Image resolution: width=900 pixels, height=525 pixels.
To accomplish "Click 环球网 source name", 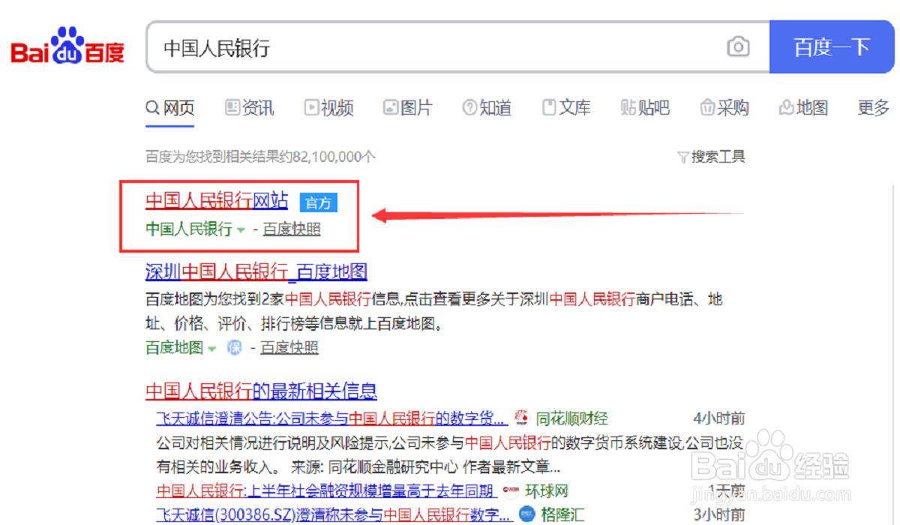I will point(547,491).
